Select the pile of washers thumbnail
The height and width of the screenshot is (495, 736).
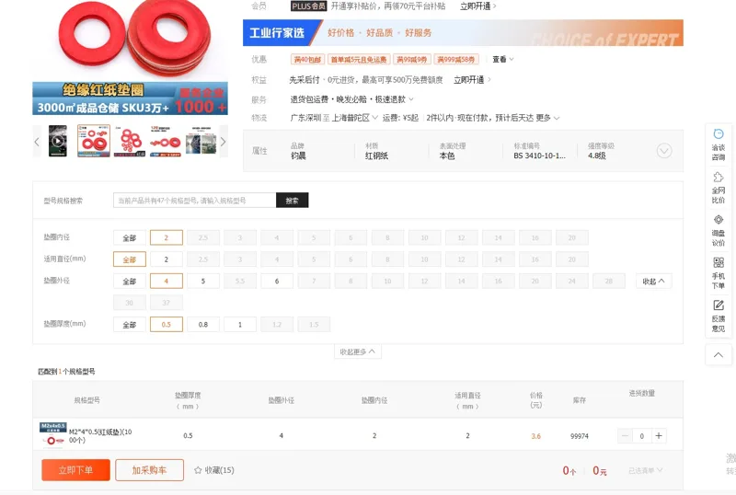point(130,141)
